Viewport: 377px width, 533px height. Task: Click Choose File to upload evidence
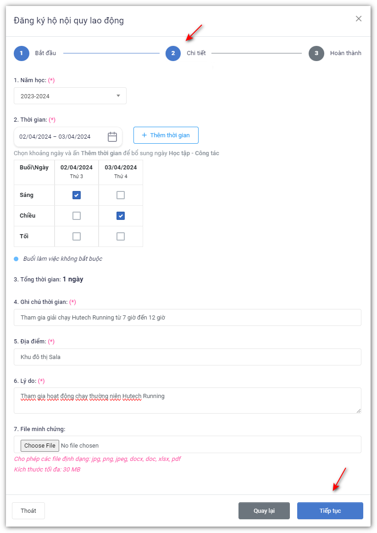(40, 445)
